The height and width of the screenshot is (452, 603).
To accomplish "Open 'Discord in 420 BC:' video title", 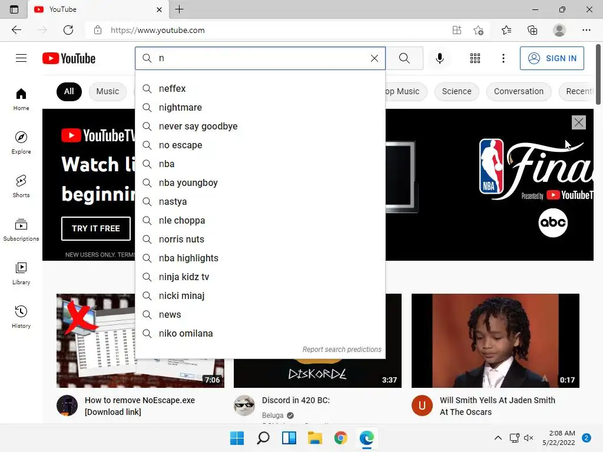I will pyautogui.click(x=296, y=400).
